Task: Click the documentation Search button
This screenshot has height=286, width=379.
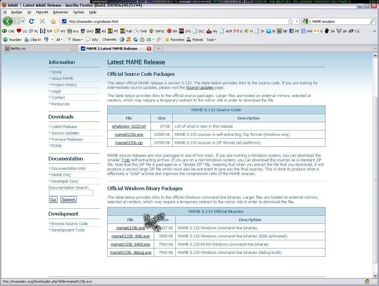Action: point(68,200)
